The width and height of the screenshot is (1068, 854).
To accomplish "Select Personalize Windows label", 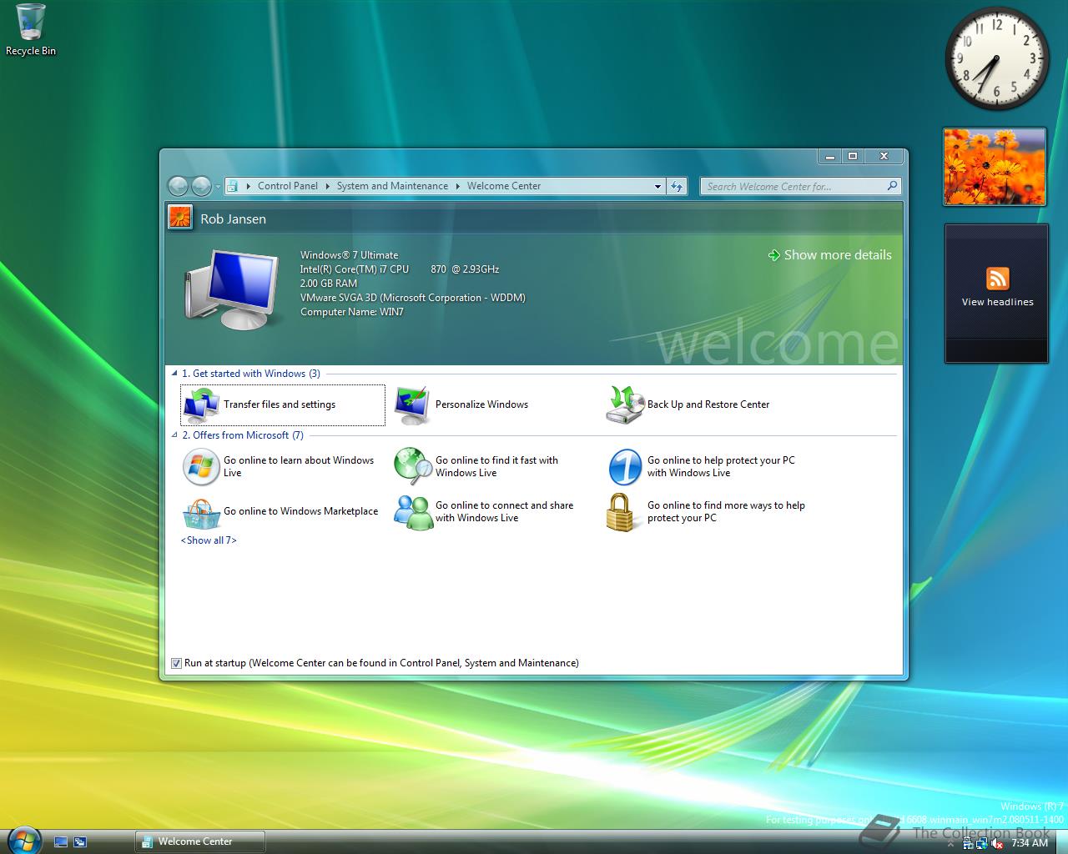I will point(481,404).
